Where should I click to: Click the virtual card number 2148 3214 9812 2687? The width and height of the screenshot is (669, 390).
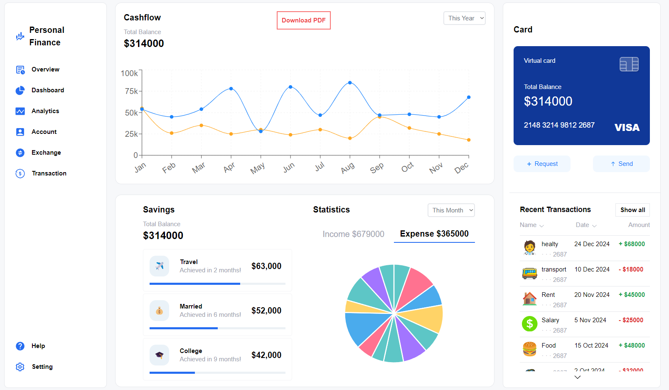click(559, 125)
